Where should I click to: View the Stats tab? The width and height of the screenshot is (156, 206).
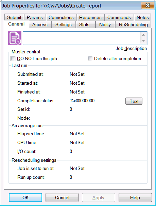84,24
